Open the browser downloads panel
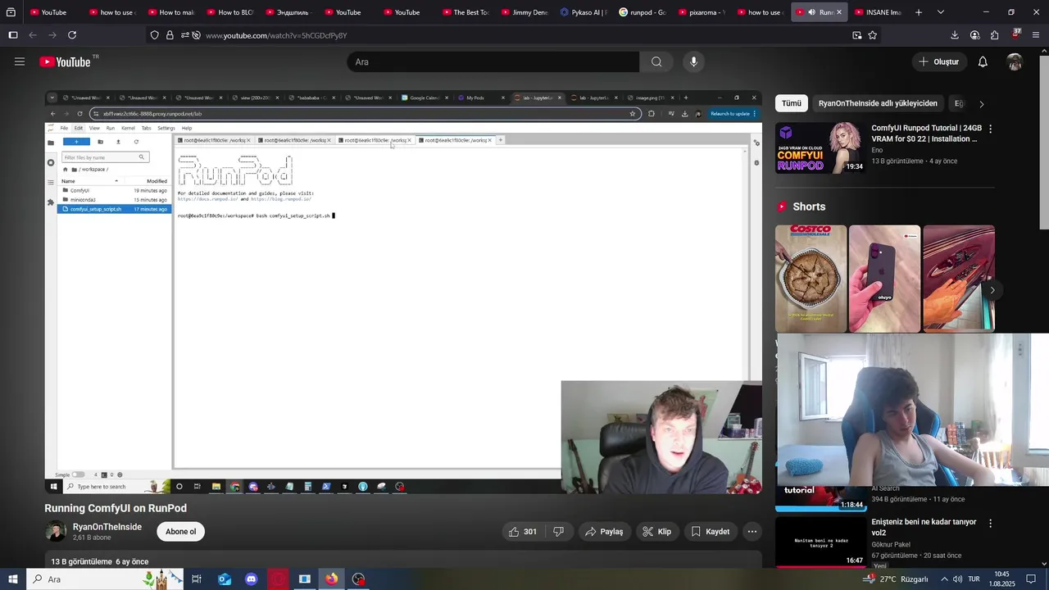The image size is (1049, 590). [955, 35]
